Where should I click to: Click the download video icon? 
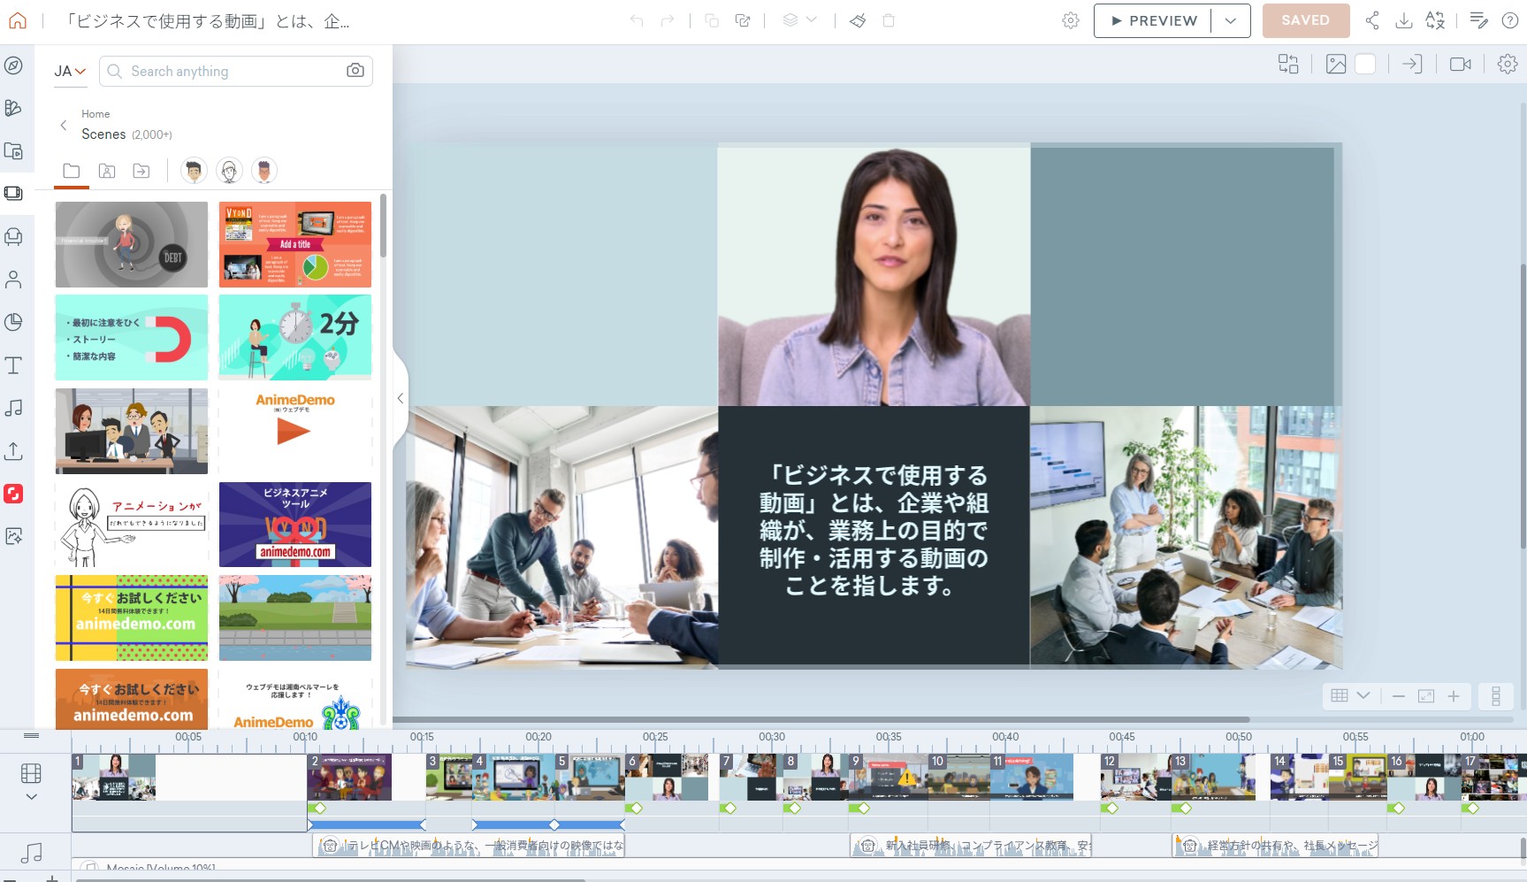click(x=1403, y=20)
